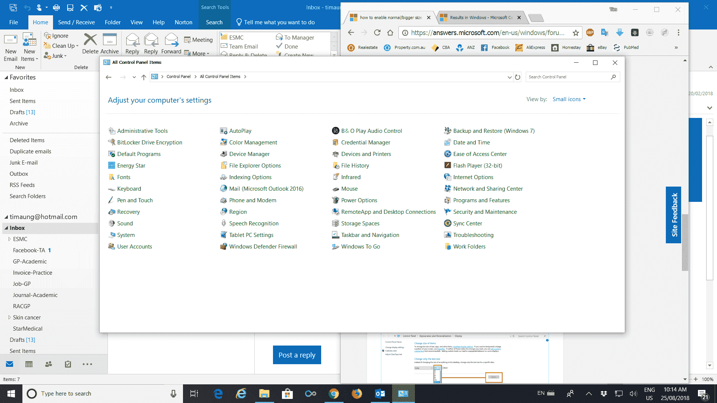Open Recent locations dropdown in Control Panel

coord(134,77)
